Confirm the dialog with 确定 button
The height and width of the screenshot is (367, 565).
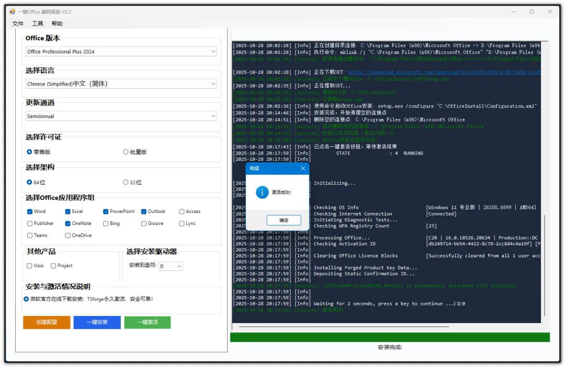coord(284,220)
